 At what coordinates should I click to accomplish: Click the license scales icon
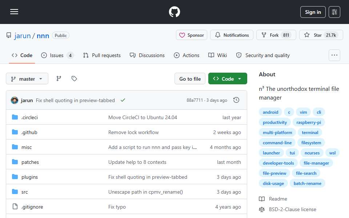coord(262,210)
